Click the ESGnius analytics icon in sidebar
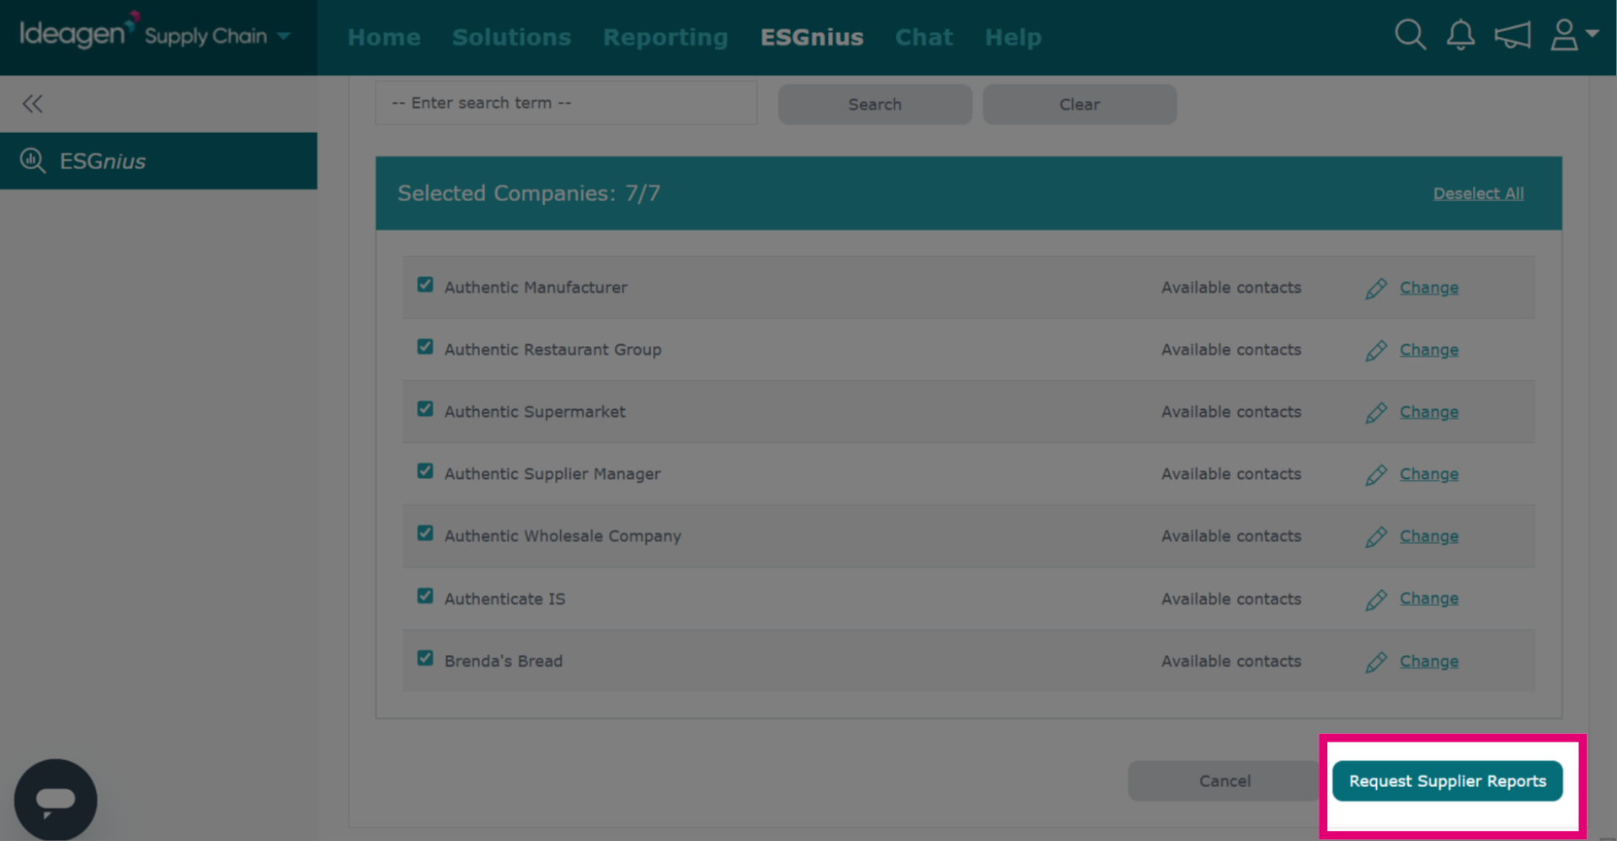The image size is (1617, 841). pyautogui.click(x=33, y=160)
